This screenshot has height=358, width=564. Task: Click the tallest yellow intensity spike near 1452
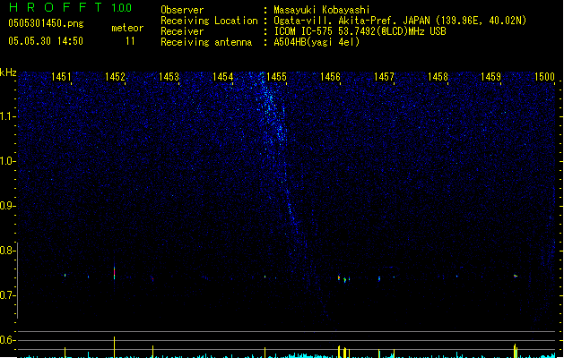click(115, 347)
